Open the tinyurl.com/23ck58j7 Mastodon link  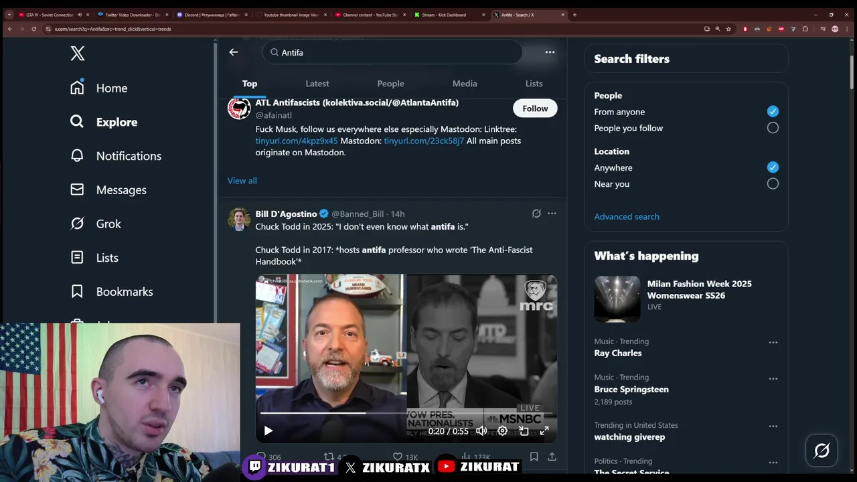[x=424, y=141]
